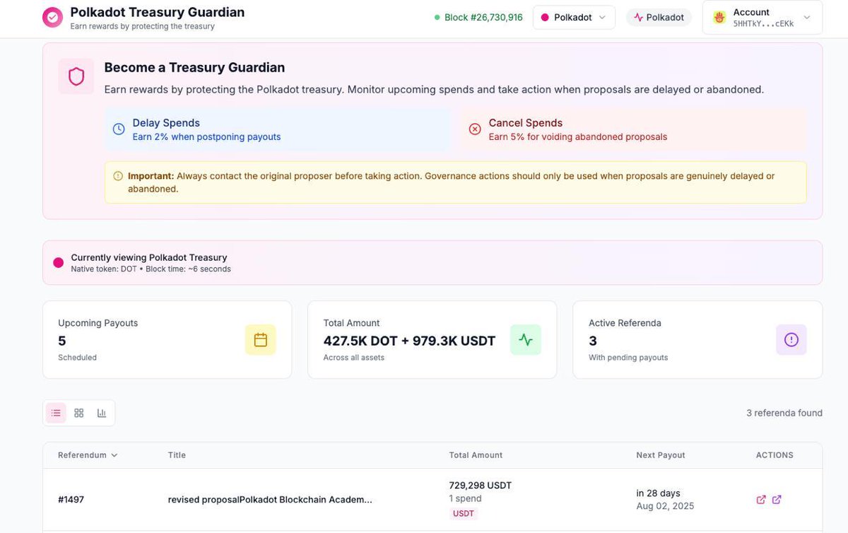The image size is (848, 533).
Task: Click the Polkadot Treasury Guardian logo icon
Action: [52, 18]
